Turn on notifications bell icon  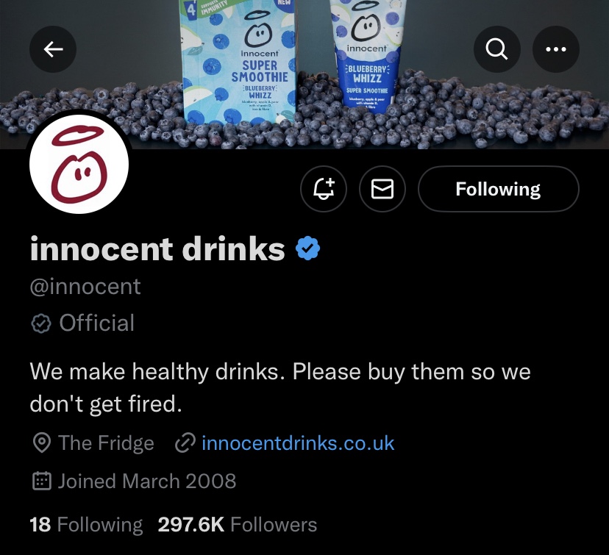click(324, 190)
